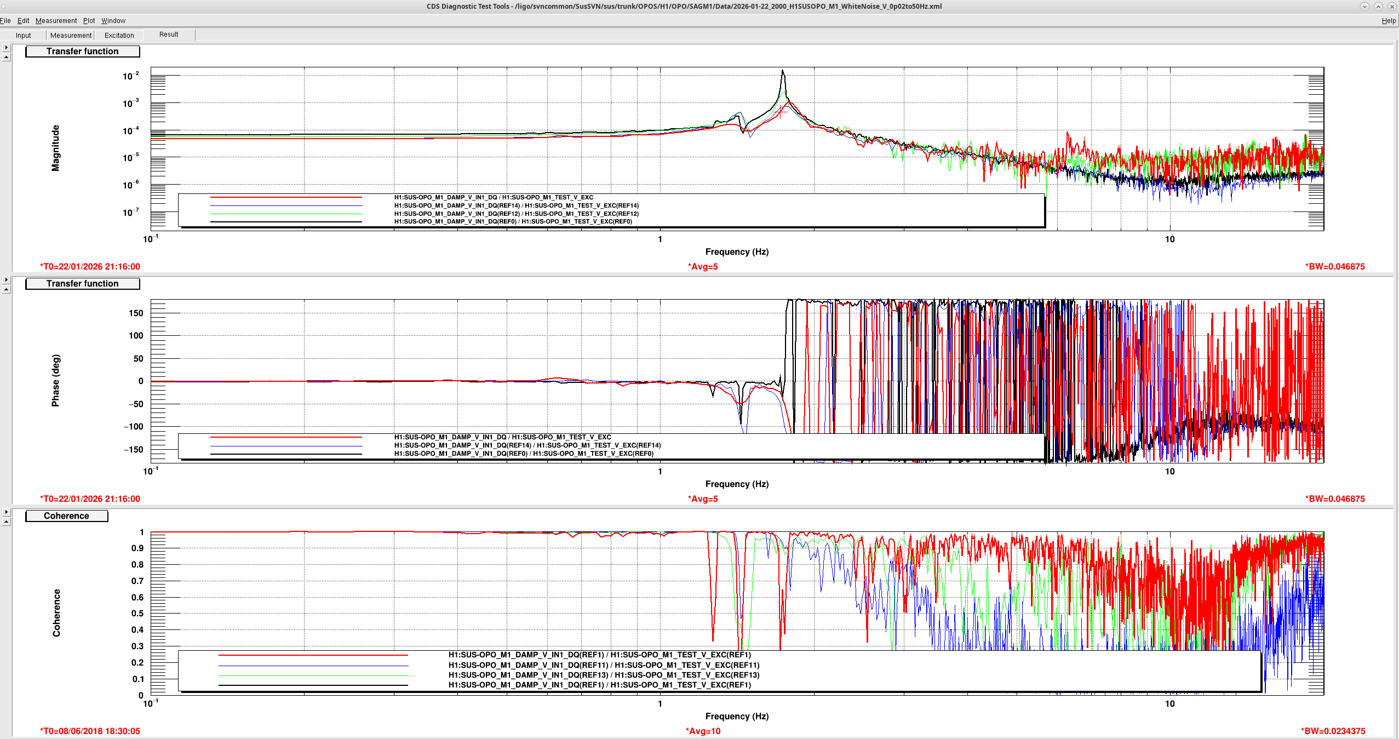The width and height of the screenshot is (1399, 739).
Task: Open the Measurement menu in menu bar
Action: pyautogui.click(x=56, y=21)
